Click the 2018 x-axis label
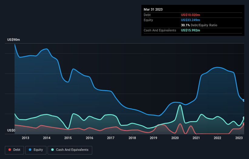The height and width of the screenshot is (159, 249). (132, 138)
